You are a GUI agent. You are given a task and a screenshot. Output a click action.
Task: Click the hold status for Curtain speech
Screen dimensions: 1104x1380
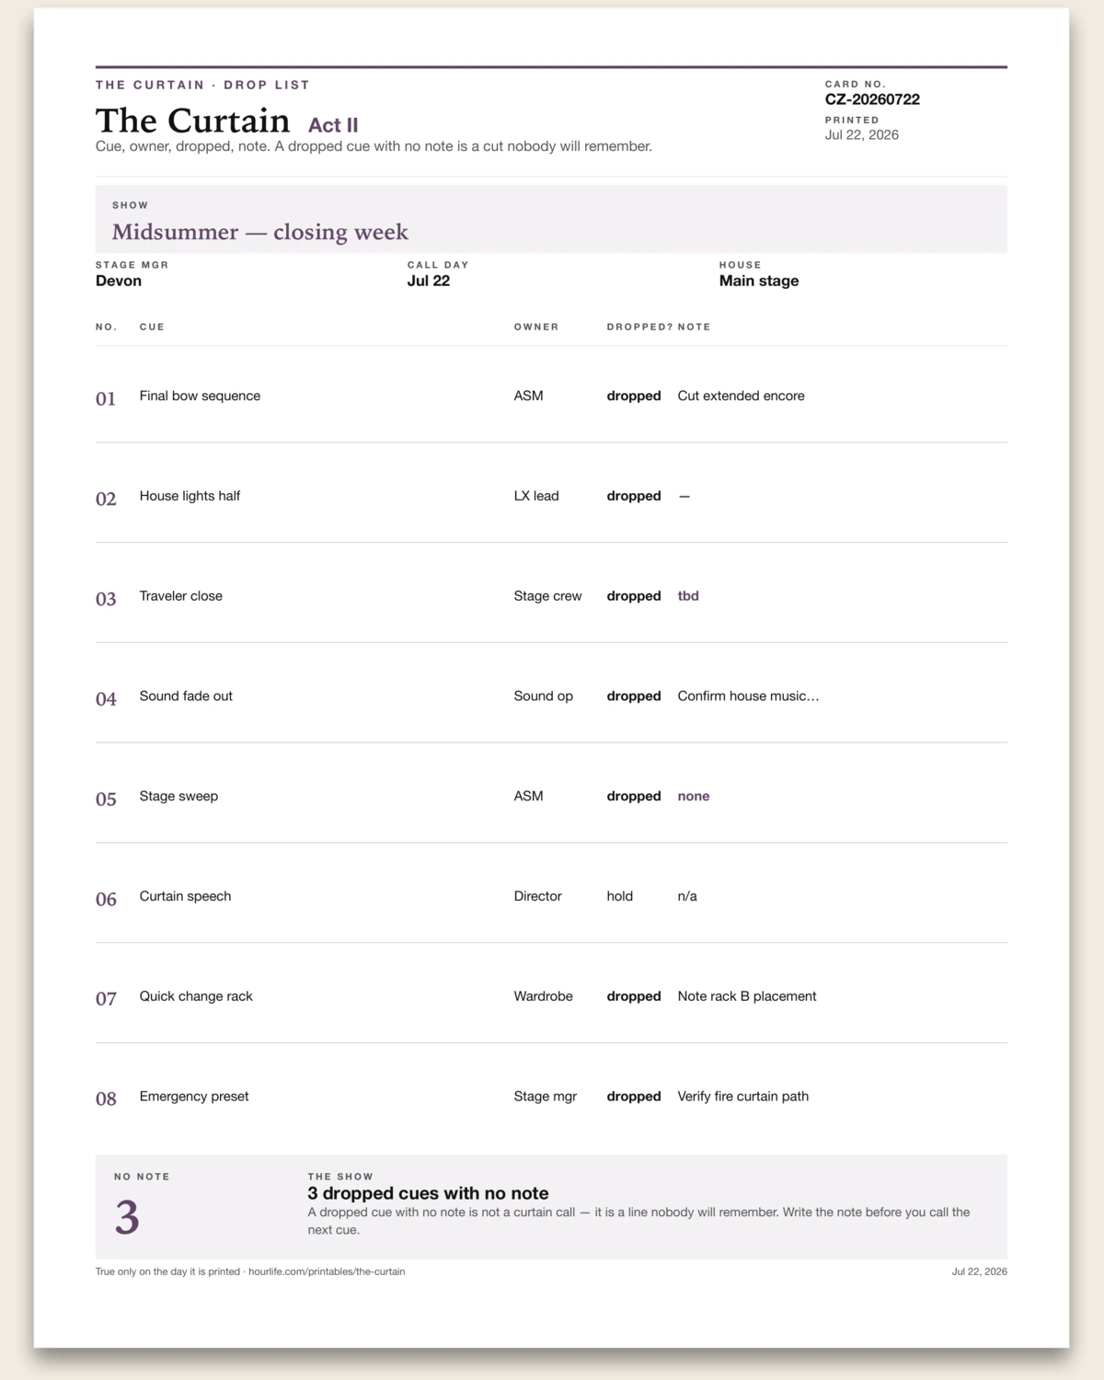[620, 896]
